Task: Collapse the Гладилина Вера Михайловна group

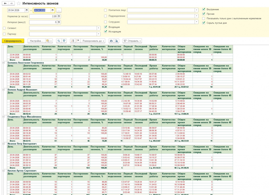Action: click(3, 117)
